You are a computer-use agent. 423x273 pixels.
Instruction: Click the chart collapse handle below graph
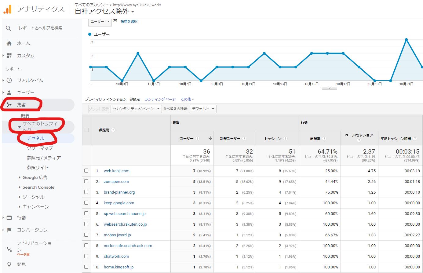330,88
